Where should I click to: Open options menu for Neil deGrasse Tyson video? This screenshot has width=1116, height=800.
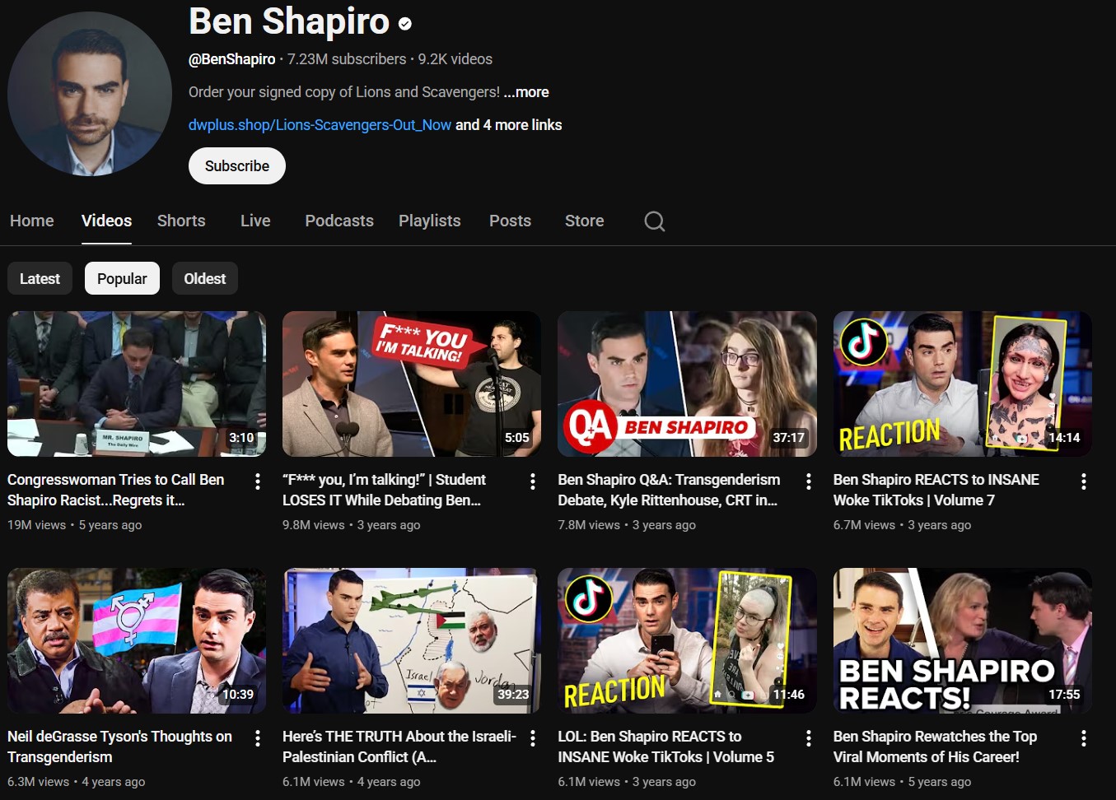point(258,738)
